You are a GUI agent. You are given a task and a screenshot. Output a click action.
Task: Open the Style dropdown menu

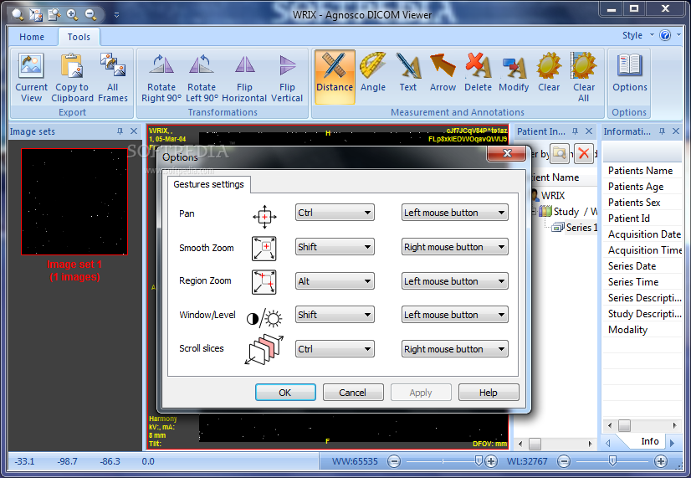637,35
